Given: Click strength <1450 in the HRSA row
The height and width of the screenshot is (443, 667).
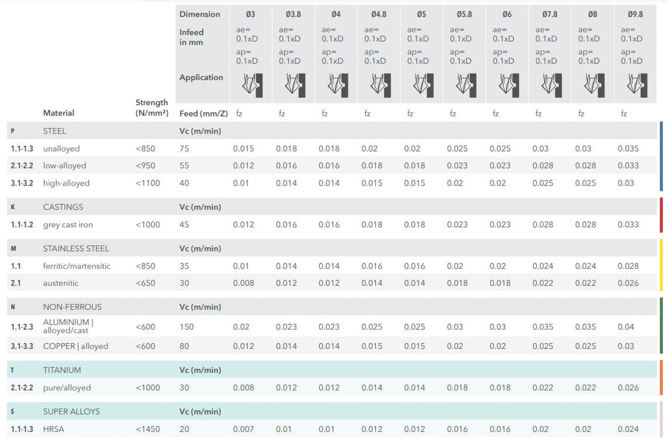Looking at the screenshot, I should pyautogui.click(x=147, y=429).
